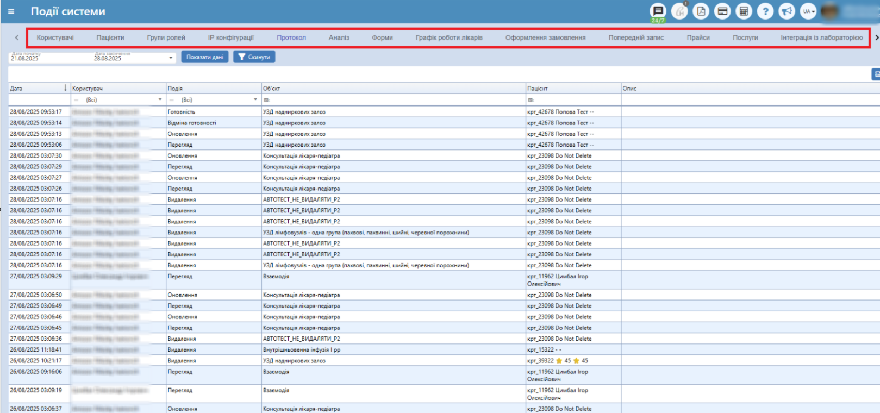Open the Оформлення замовлення tab
The height and width of the screenshot is (413, 880).
(545, 37)
